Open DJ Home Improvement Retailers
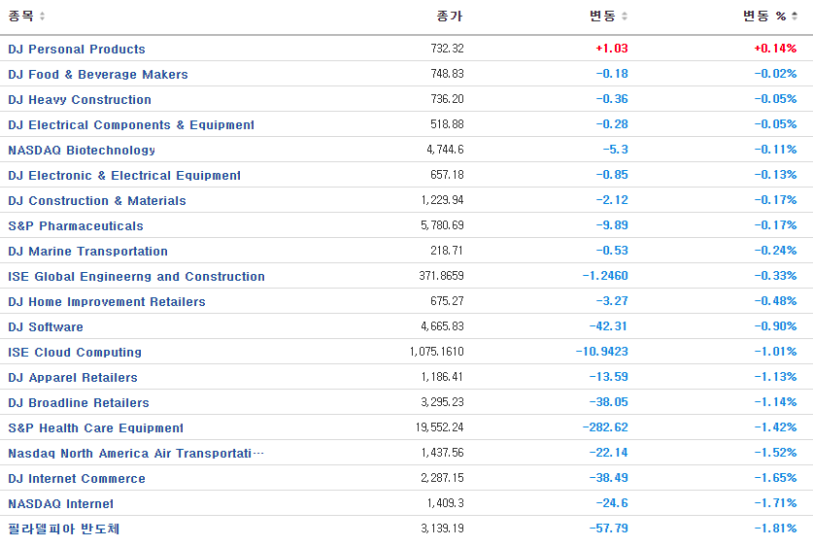This screenshot has width=813, height=546. pos(107,302)
